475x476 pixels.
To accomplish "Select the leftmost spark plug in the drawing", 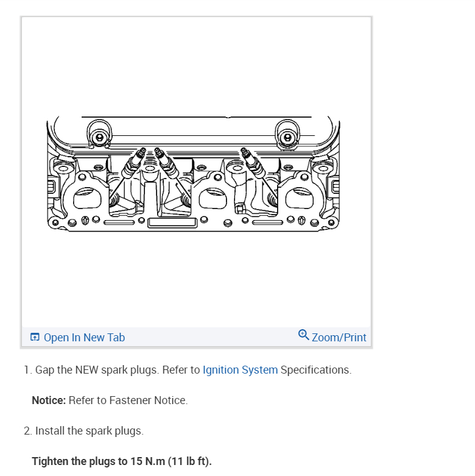I will (134, 163).
